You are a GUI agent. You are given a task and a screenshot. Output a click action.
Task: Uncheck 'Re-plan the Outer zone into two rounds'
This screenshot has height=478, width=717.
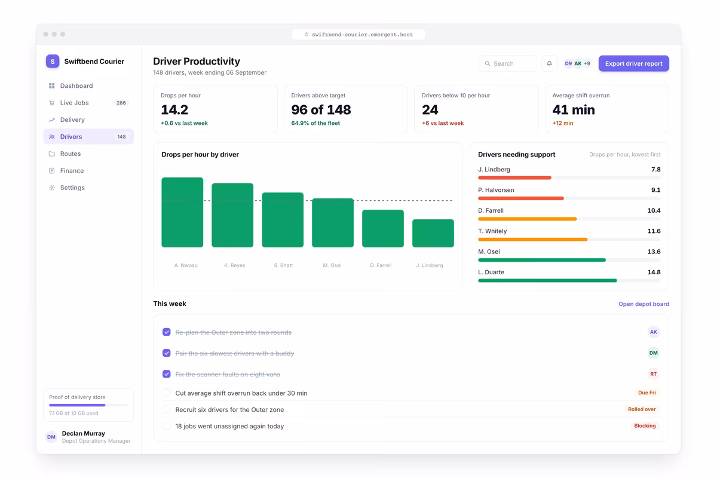click(x=167, y=332)
